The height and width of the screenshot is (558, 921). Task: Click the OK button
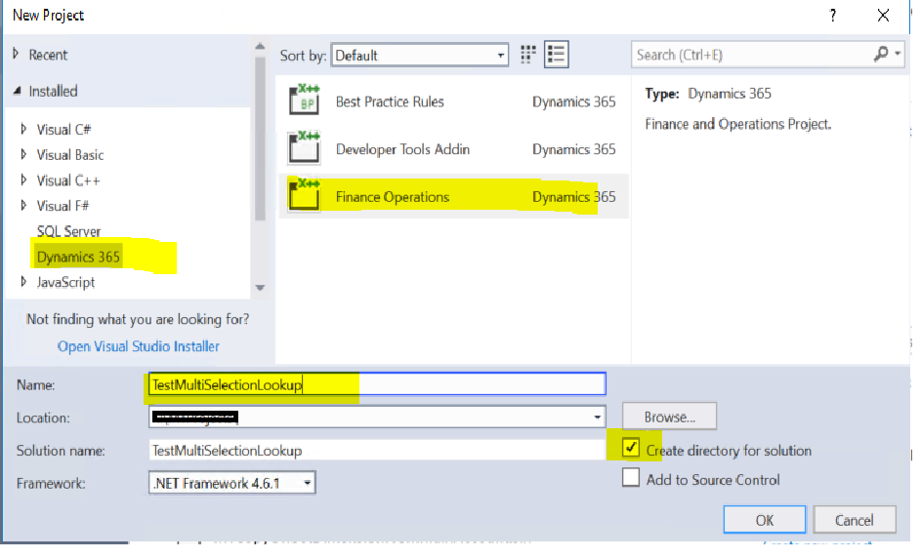(x=765, y=520)
